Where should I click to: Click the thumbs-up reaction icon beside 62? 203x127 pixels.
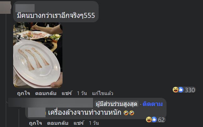pos(154,119)
